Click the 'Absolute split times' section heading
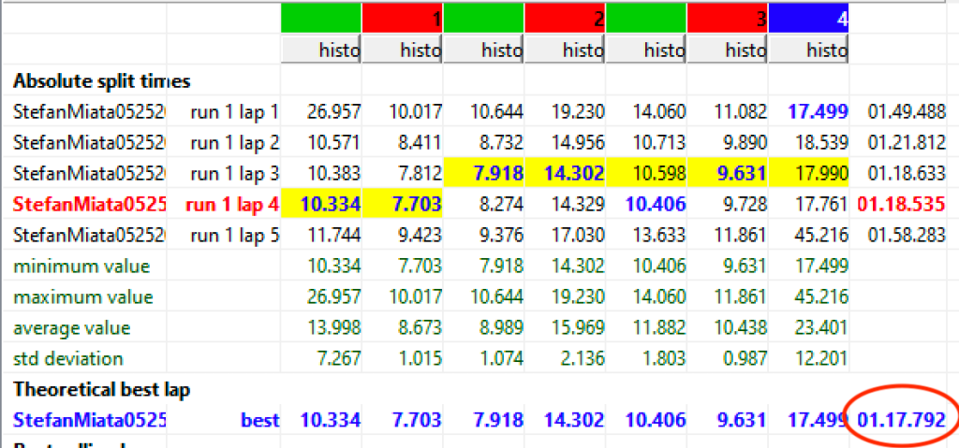 [x=101, y=80]
